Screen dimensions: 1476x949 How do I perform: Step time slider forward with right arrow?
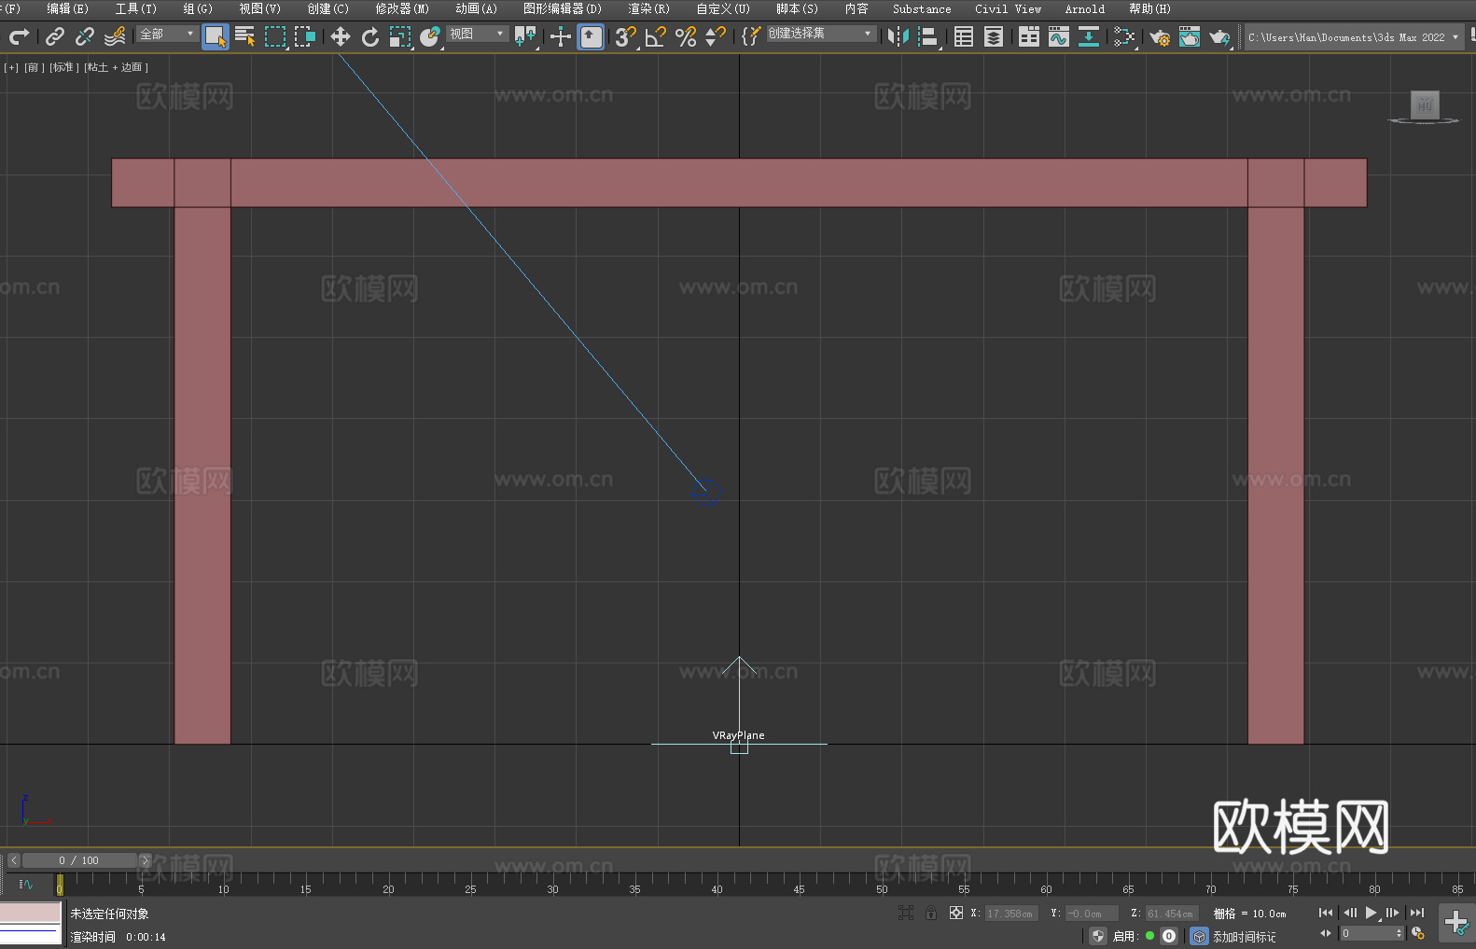click(x=145, y=860)
